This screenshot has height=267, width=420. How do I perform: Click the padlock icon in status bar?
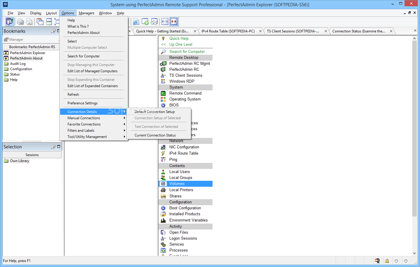click(x=387, y=261)
